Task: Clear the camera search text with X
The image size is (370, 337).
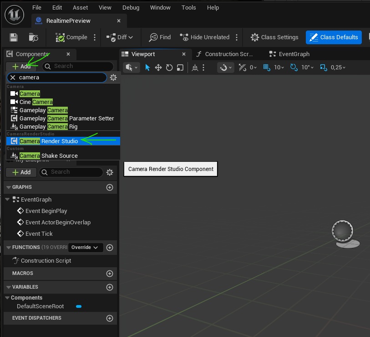Action: pyautogui.click(x=13, y=78)
